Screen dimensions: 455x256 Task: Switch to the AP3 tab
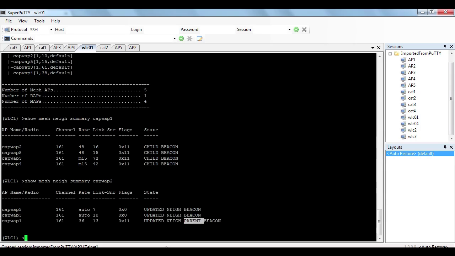[x=57, y=48]
